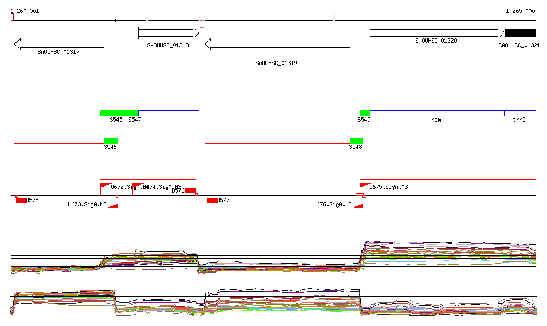The width and height of the screenshot is (547, 326).
Task: Click the U674.SigA.M3 promoter flag
Action: [x=138, y=186]
